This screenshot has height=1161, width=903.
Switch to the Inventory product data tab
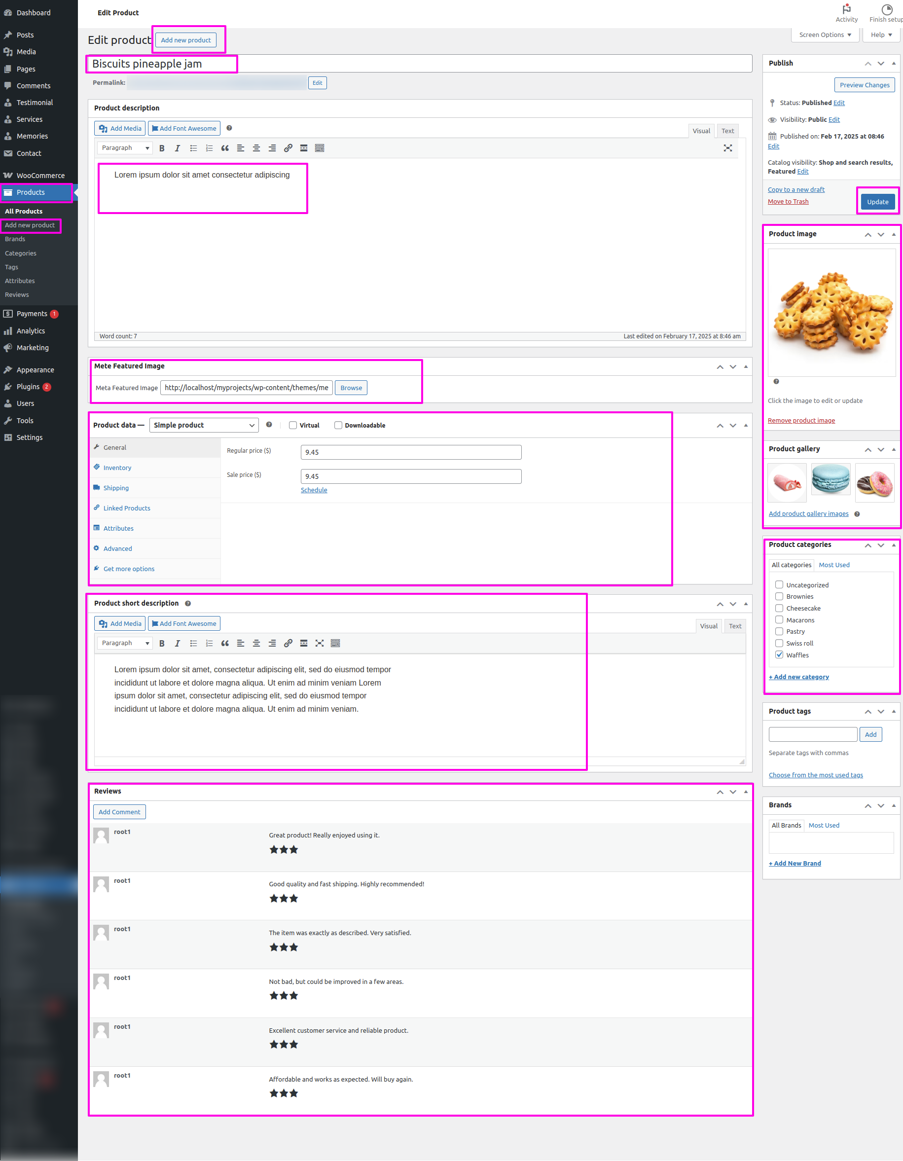click(x=117, y=468)
